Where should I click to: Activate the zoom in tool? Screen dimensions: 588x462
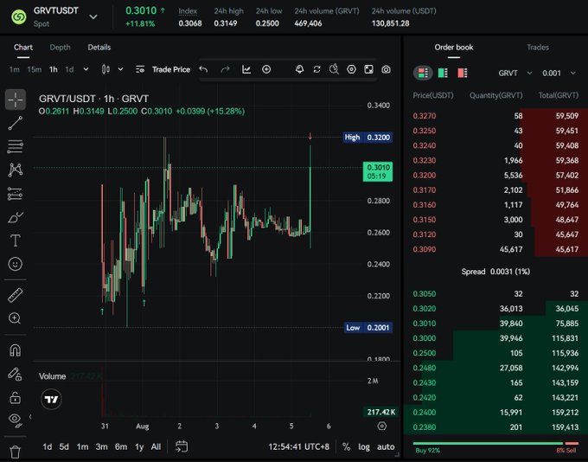coord(15,318)
